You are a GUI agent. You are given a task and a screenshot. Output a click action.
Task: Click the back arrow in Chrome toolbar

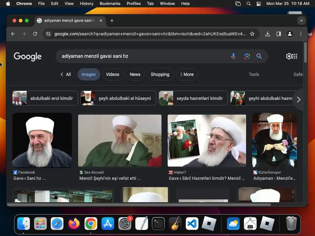[13, 34]
